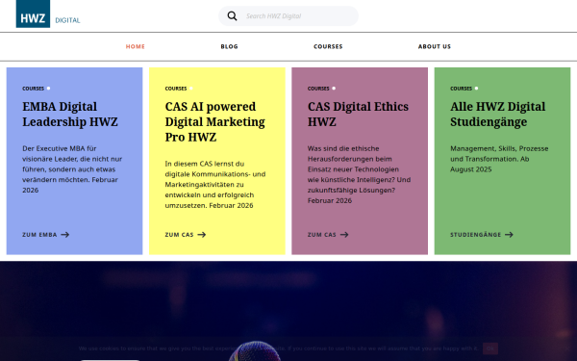Follow Zum CAS link in yellow card

tap(186, 235)
